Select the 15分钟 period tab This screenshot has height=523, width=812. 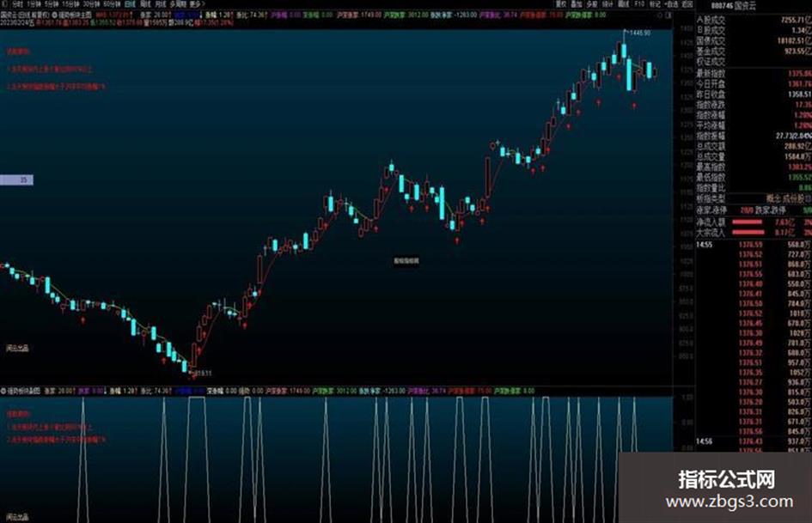tap(70, 4)
